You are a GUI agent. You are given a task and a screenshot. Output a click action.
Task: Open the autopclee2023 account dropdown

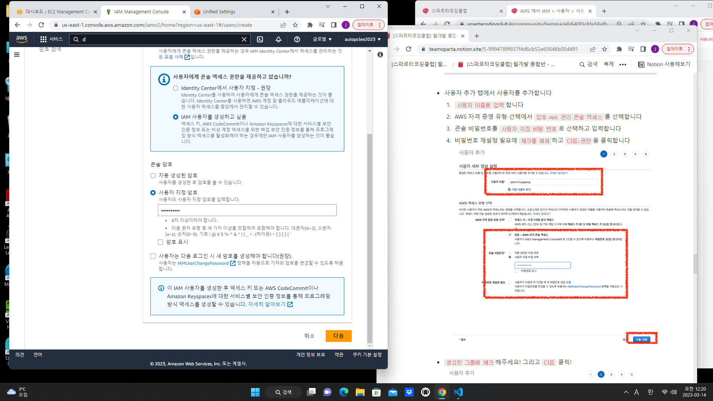[x=362, y=39]
